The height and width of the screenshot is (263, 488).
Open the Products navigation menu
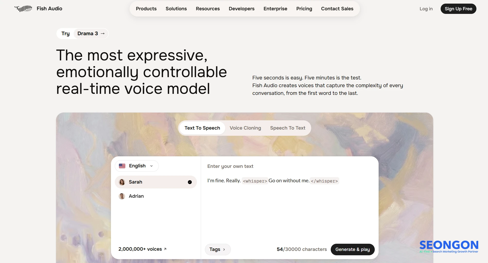(x=146, y=9)
